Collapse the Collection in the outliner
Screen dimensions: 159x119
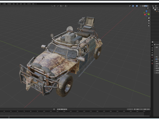pyautogui.click(x=153, y=10)
